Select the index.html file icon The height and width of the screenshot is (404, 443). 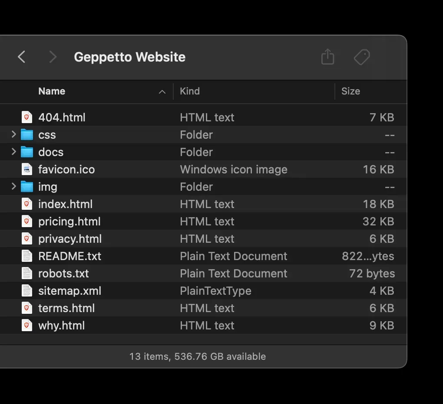coord(27,204)
